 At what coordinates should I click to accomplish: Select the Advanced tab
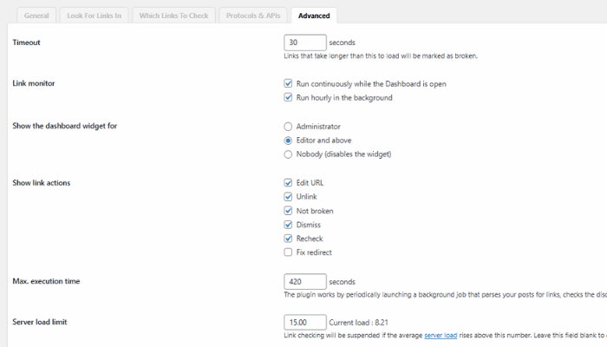314,16
